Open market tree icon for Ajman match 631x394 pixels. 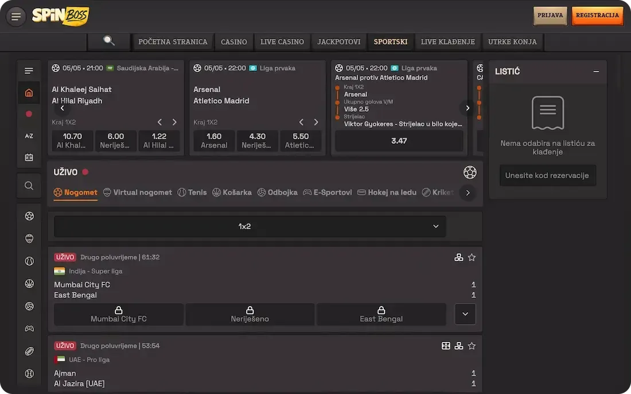pos(458,346)
